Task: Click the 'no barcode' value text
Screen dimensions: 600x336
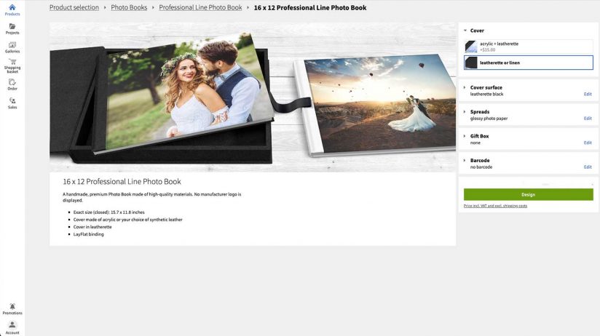Action: click(481, 167)
